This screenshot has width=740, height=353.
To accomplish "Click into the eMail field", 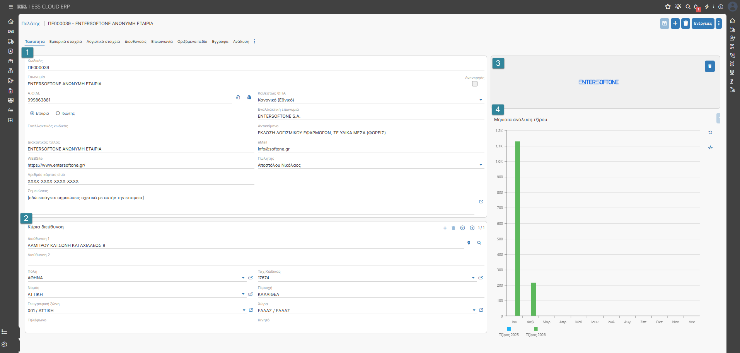I will point(371,149).
